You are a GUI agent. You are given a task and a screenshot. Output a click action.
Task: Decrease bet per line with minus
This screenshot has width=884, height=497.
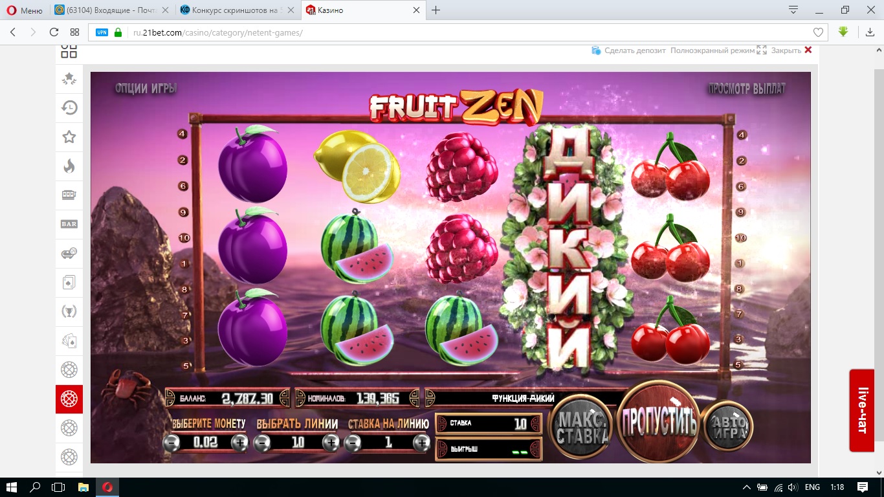[x=353, y=443]
